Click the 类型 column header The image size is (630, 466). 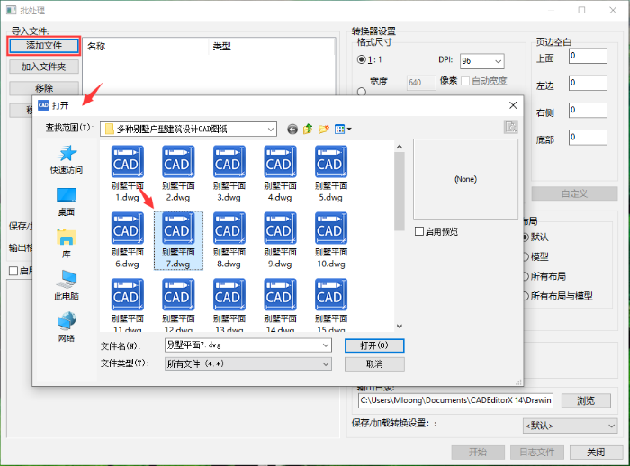[x=221, y=47]
